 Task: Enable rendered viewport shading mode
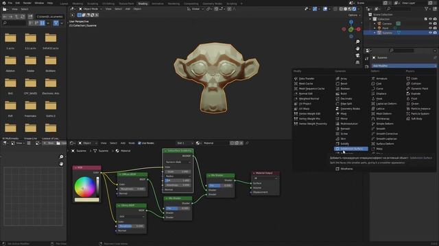coord(354,9)
